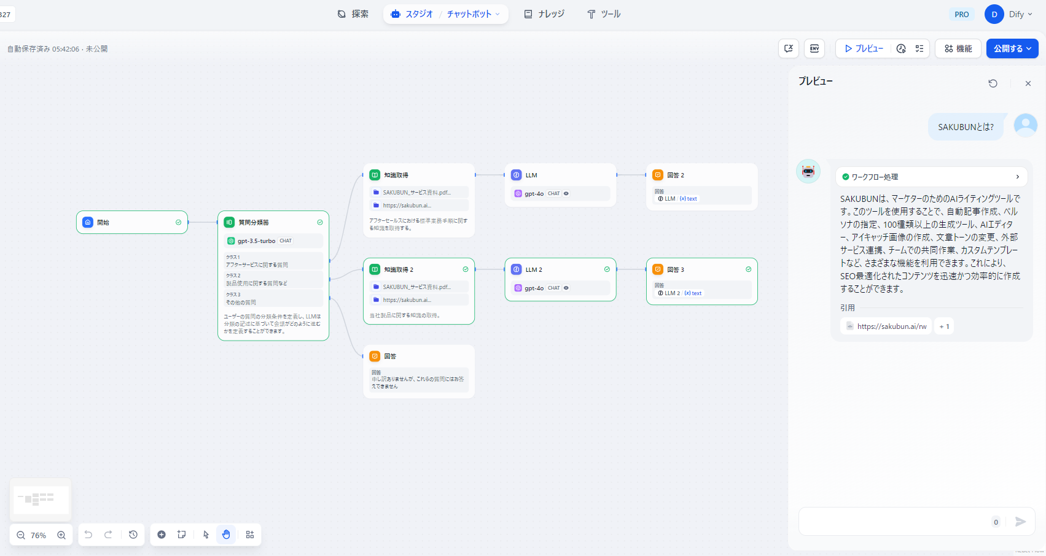Go to the 探索 tab
Viewport: 1046px width, 556px height.
coord(353,14)
